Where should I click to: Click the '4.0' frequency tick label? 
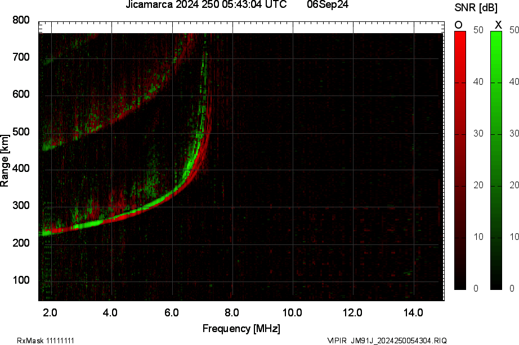pos(110,312)
